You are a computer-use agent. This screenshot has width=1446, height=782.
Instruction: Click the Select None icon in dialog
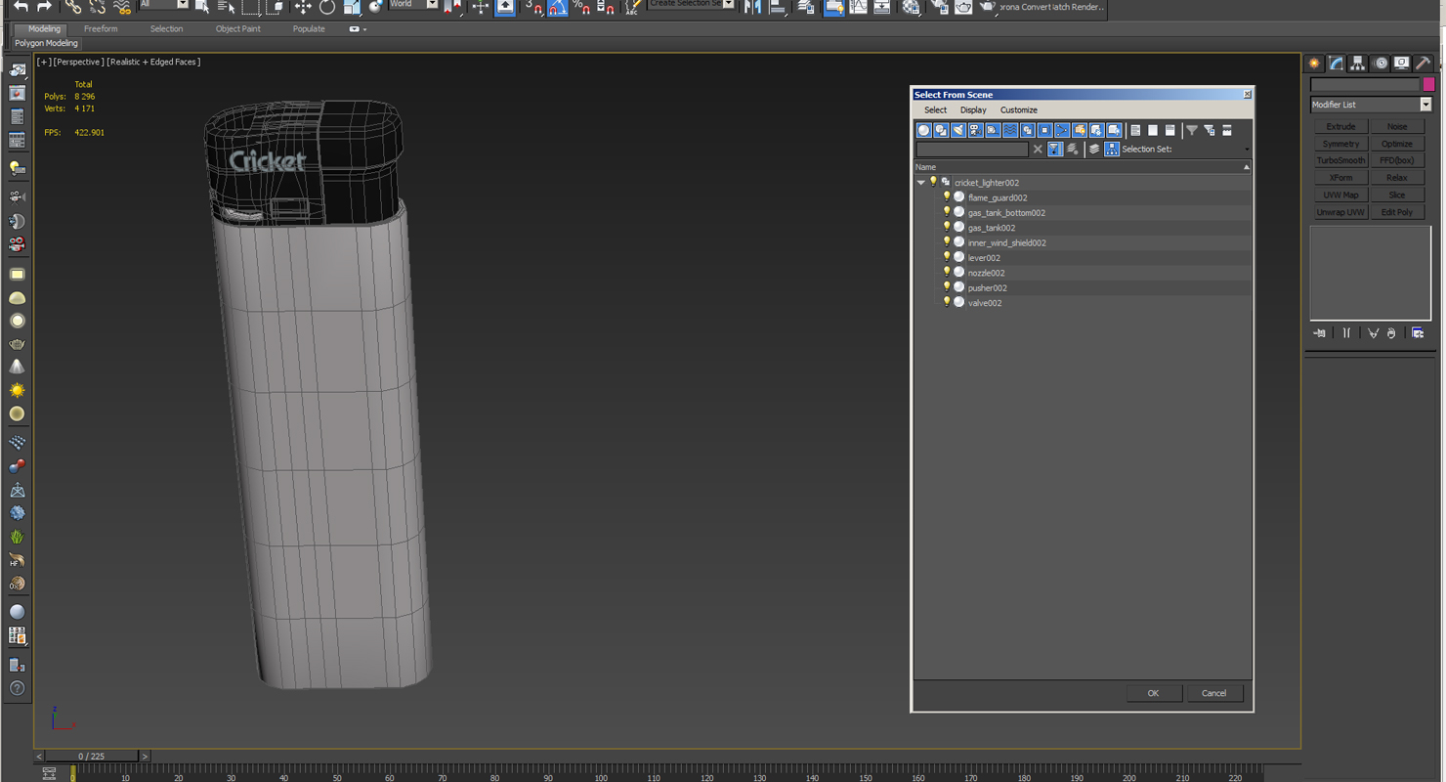1153,130
